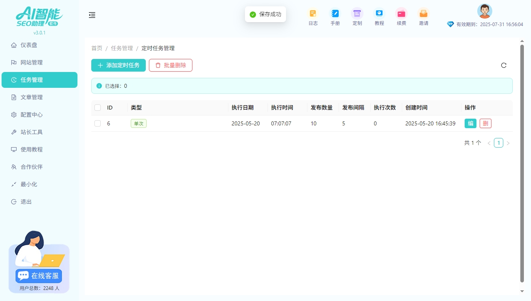Go to next page arrow in pagination
The width and height of the screenshot is (531, 301).
pos(508,143)
